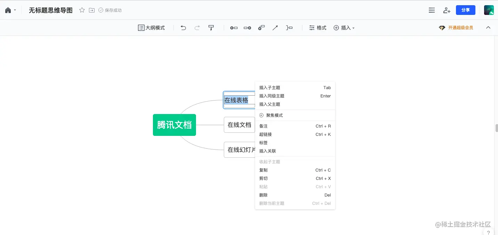Click the relationship arrow toolbar icon
Viewport: 498px width, 235px height.
point(275,28)
